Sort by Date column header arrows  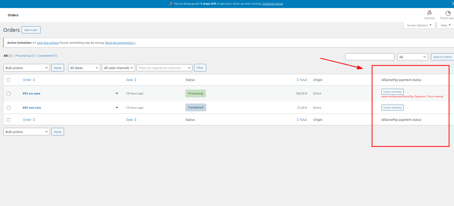(135, 80)
